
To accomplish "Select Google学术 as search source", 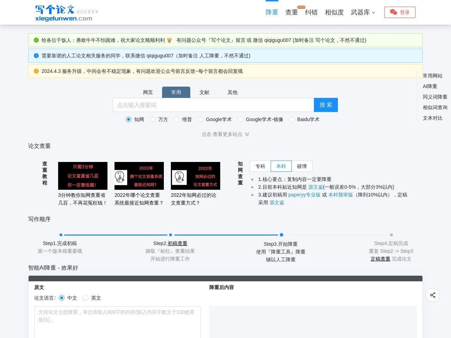I will tap(200, 119).
